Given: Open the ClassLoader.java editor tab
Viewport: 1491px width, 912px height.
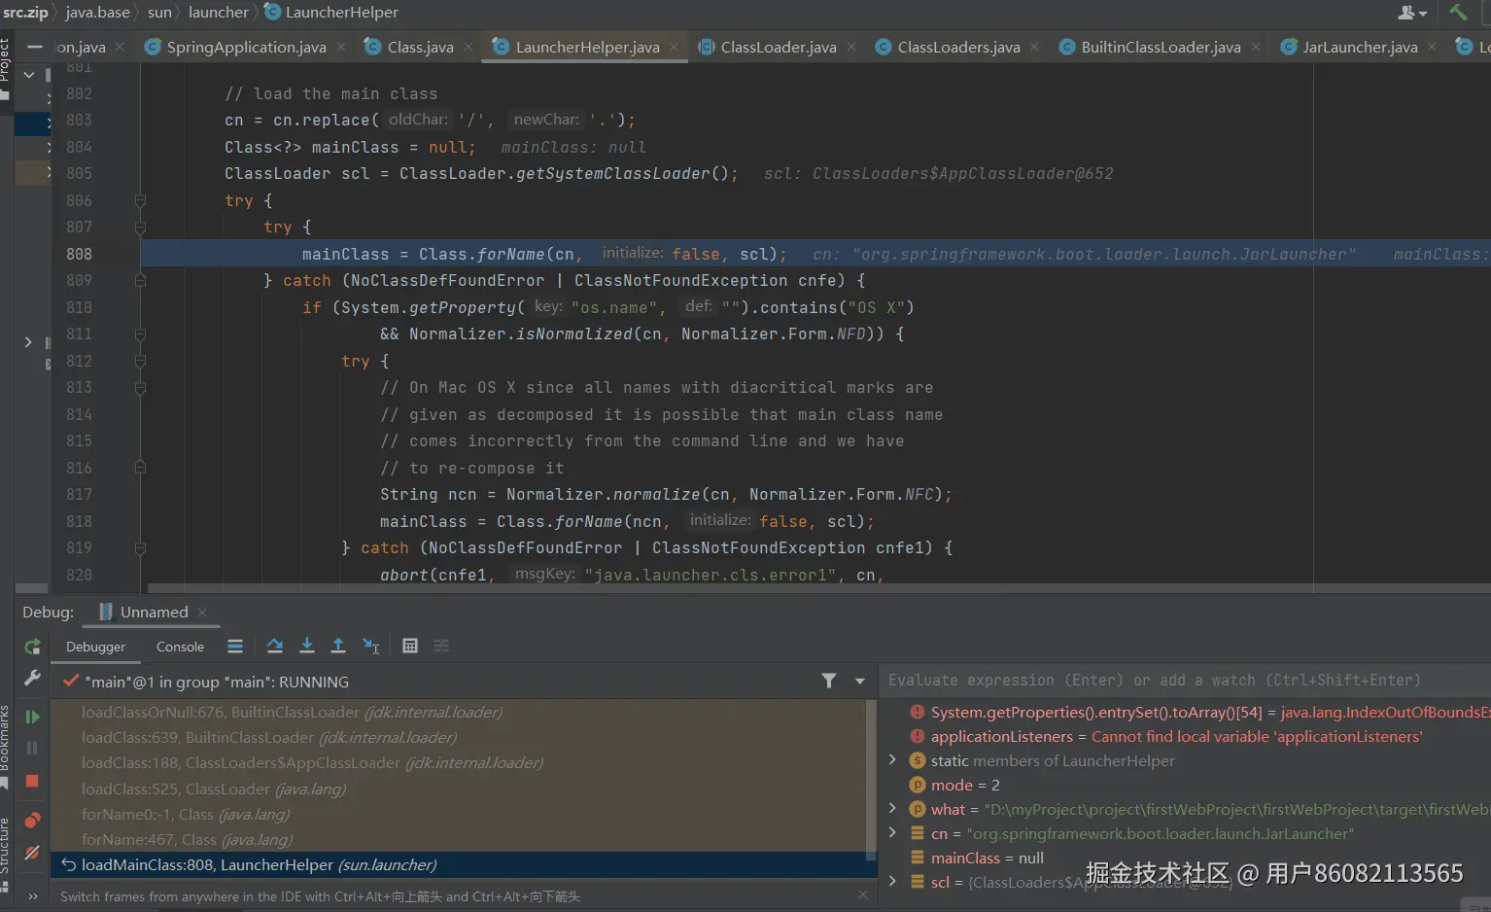Looking at the screenshot, I should tap(778, 47).
